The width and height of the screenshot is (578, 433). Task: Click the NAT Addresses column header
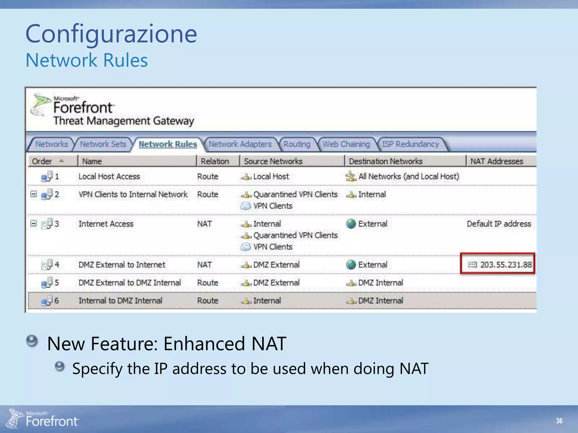(x=501, y=161)
